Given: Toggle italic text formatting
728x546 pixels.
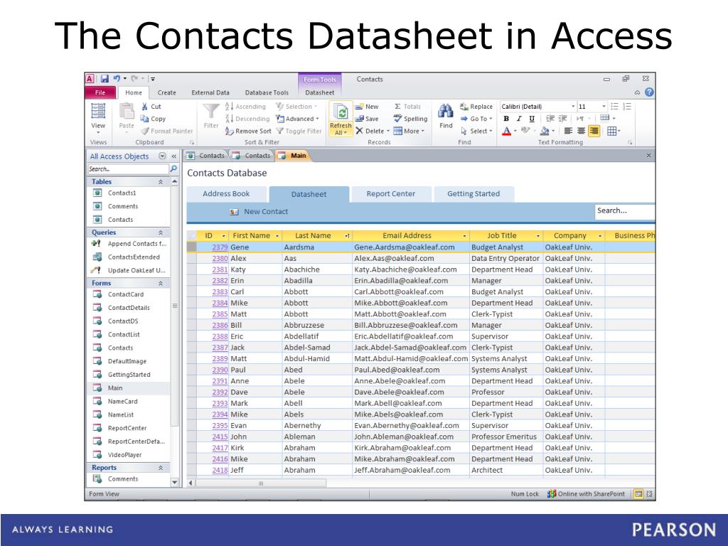Looking at the screenshot, I should coord(518,119).
